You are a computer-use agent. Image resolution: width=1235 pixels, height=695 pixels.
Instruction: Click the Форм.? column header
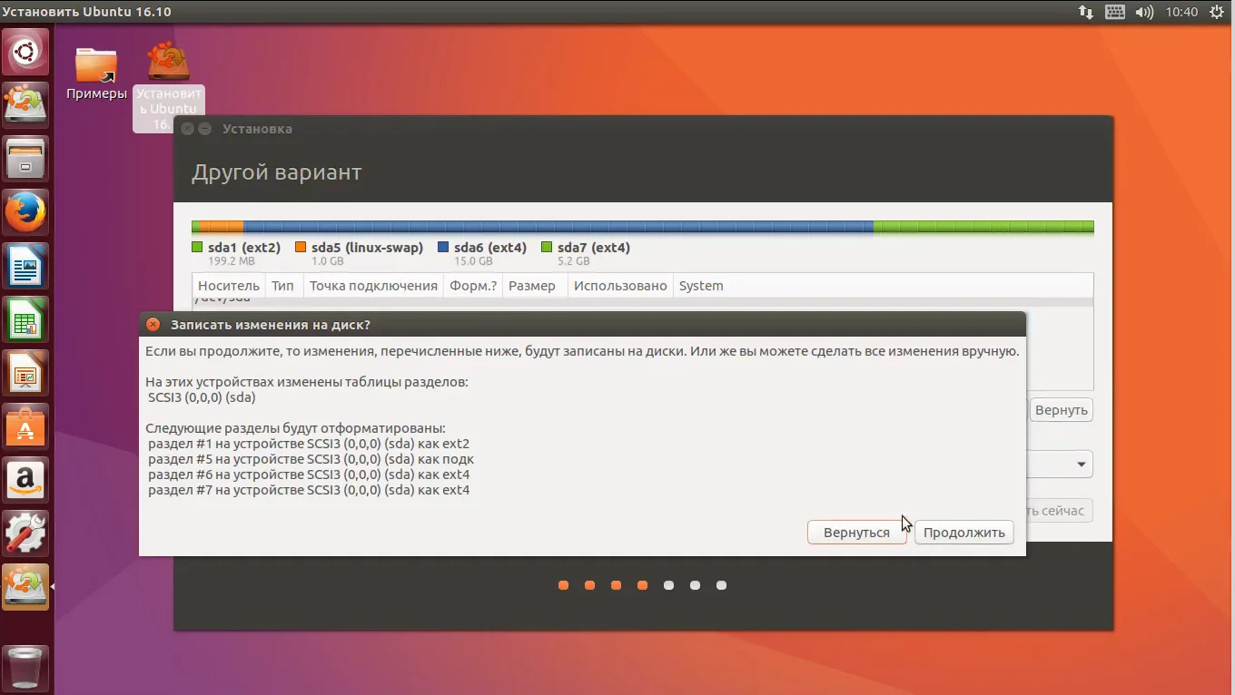pyautogui.click(x=473, y=286)
